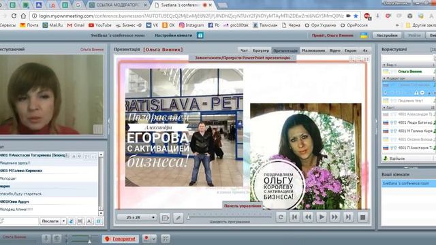Jump to the last slide
Screen dimensions: 436x245
(348, 217)
